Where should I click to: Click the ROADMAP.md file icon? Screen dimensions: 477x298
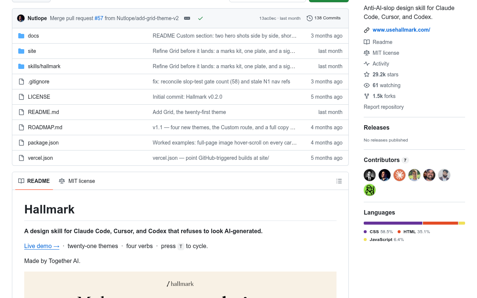[21, 127]
